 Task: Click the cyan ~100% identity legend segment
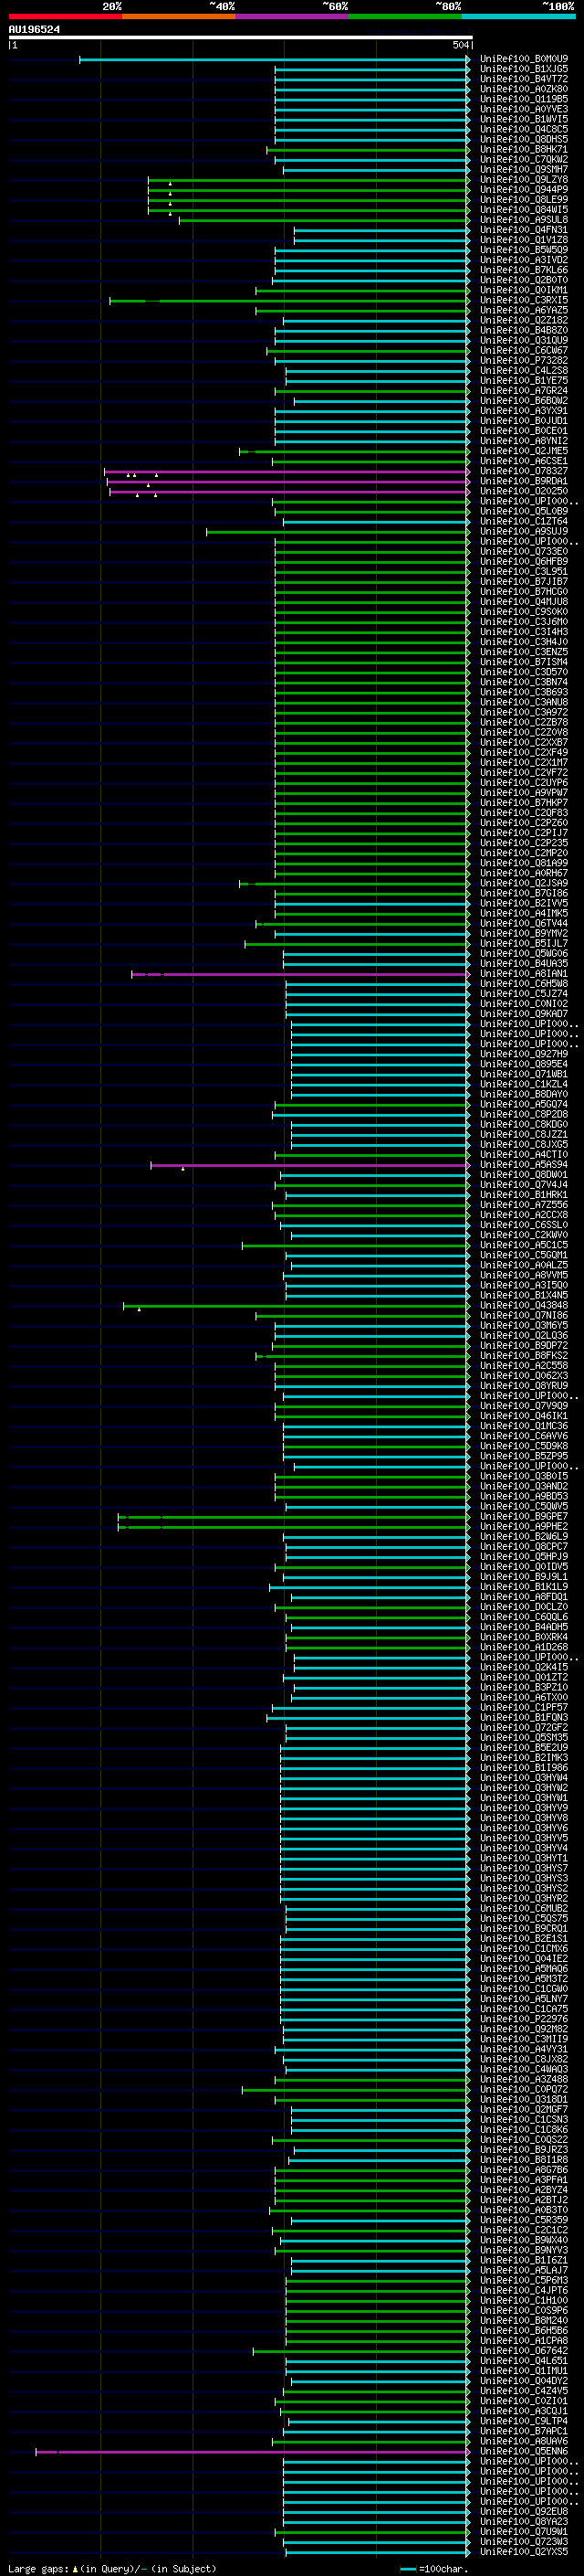pos(518,16)
